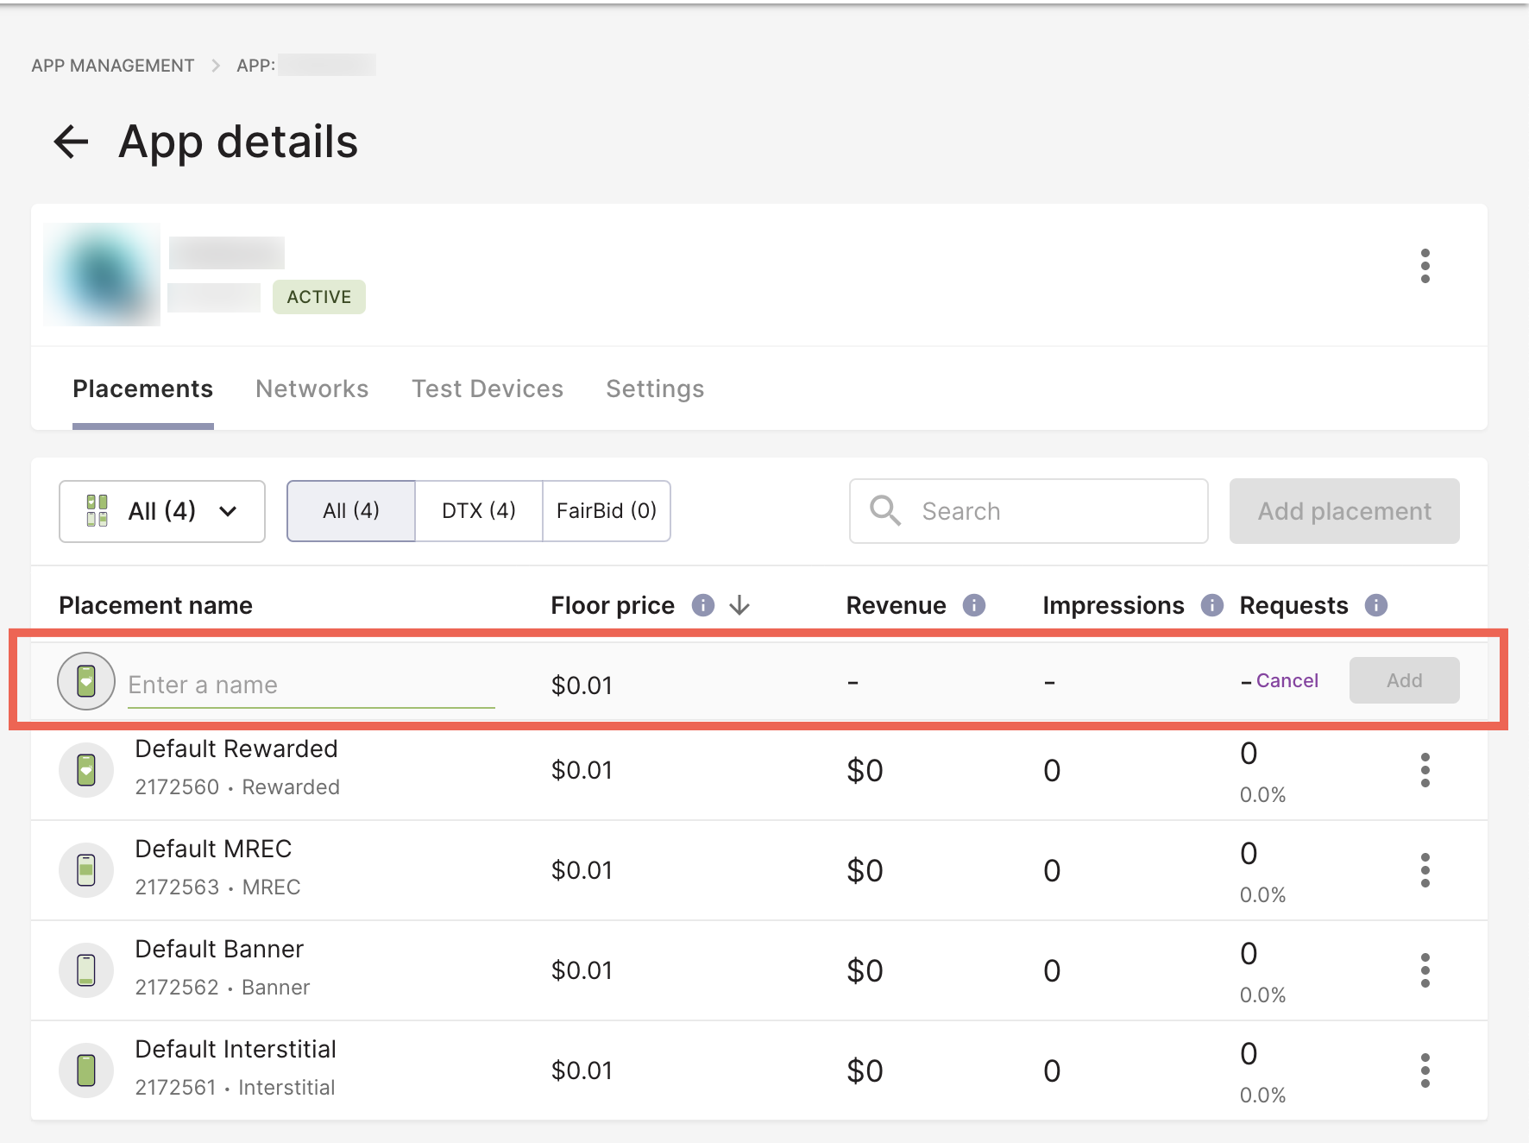This screenshot has height=1143, width=1529.
Task: Open the app's three-dot options menu
Action: pos(1425,266)
